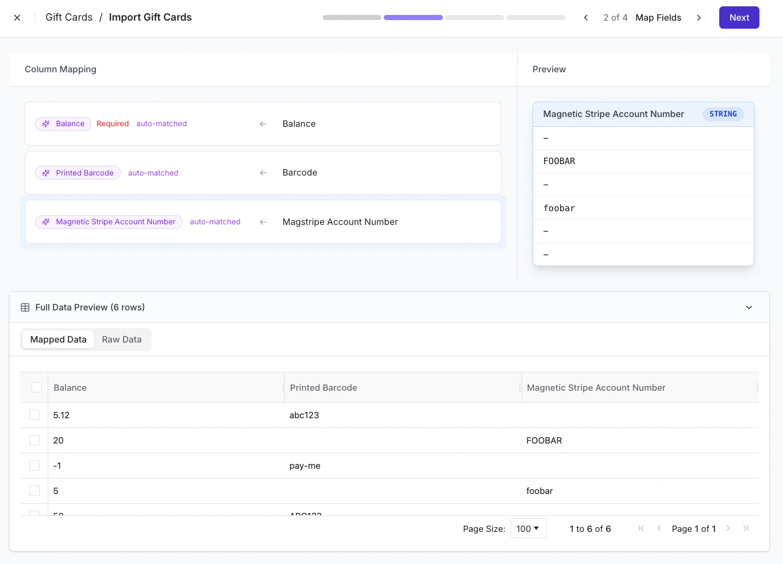Click the FOOBAR value in Preview panel

559,161
